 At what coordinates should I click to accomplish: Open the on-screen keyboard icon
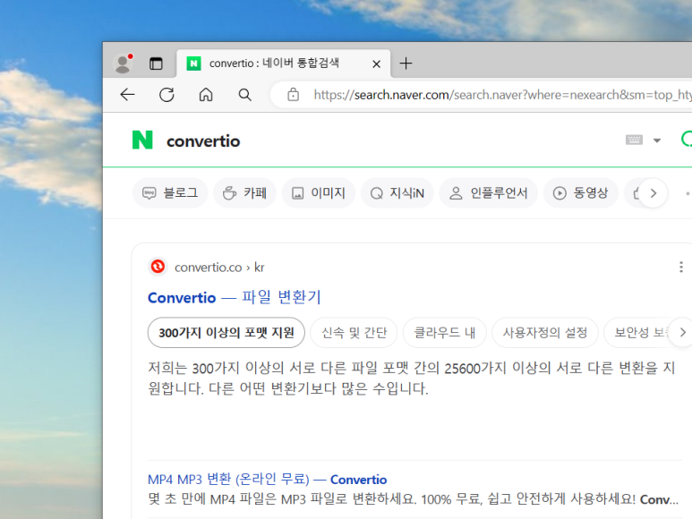634,140
